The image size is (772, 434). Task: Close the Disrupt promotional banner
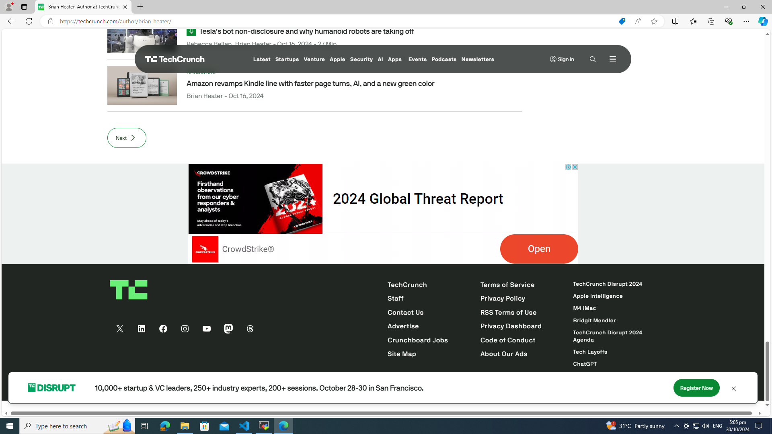(x=734, y=388)
